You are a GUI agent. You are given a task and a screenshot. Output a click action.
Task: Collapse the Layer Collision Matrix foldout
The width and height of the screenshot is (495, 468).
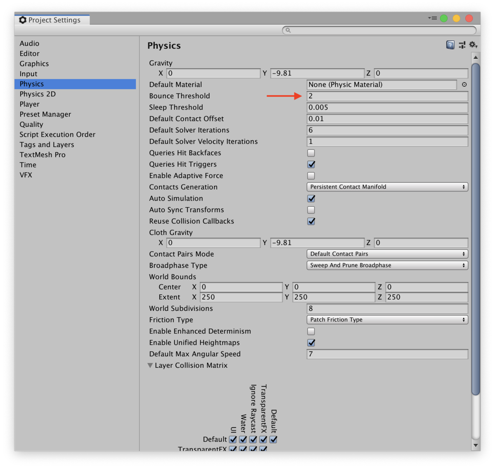[x=150, y=366]
